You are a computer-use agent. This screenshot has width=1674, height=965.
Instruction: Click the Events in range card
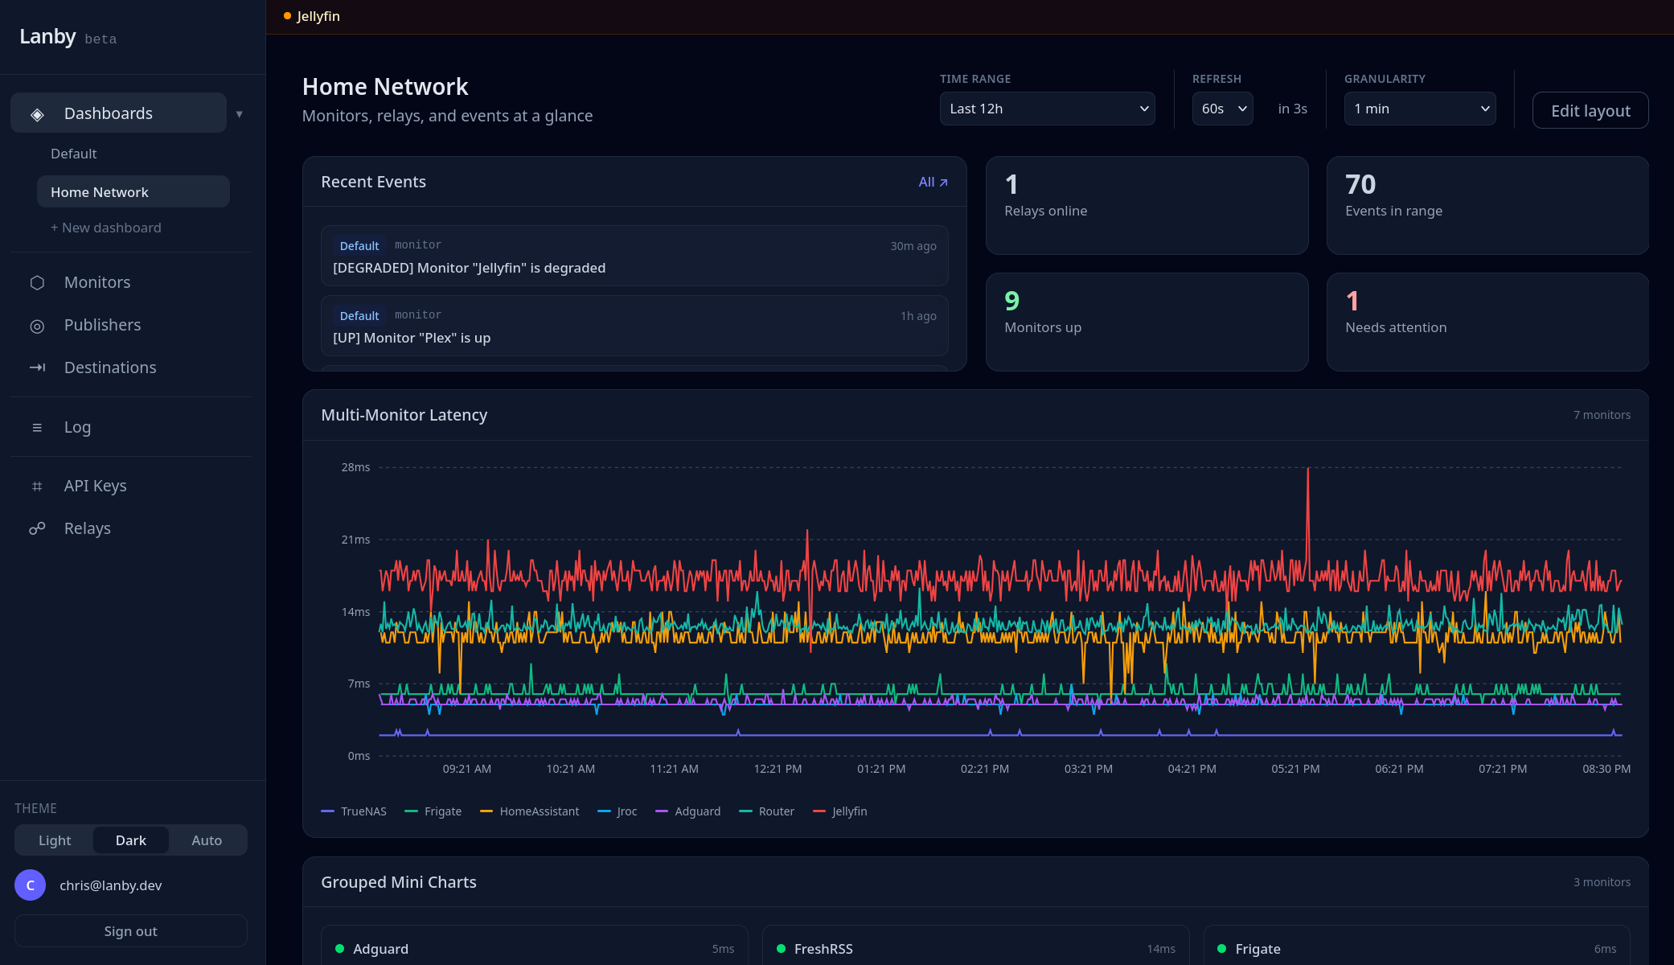[1487, 206]
